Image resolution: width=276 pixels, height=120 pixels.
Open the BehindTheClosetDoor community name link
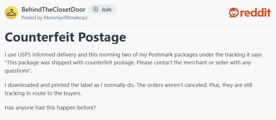53,9
